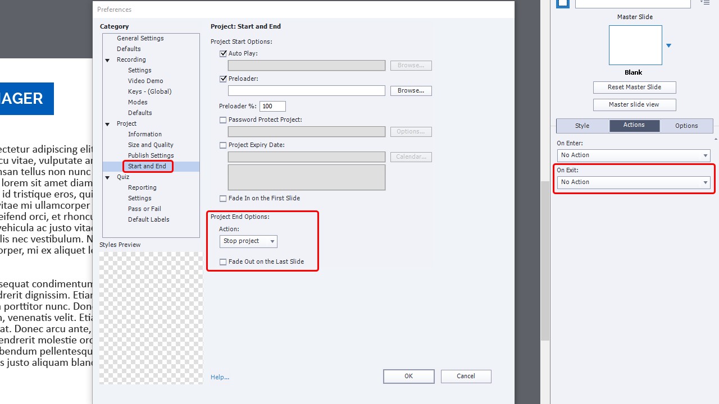Image resolution: width=719 pixels, height=404 pixels.
Task: Select Default Labels category
Action: pyautogui.click(x=148, y=219)
